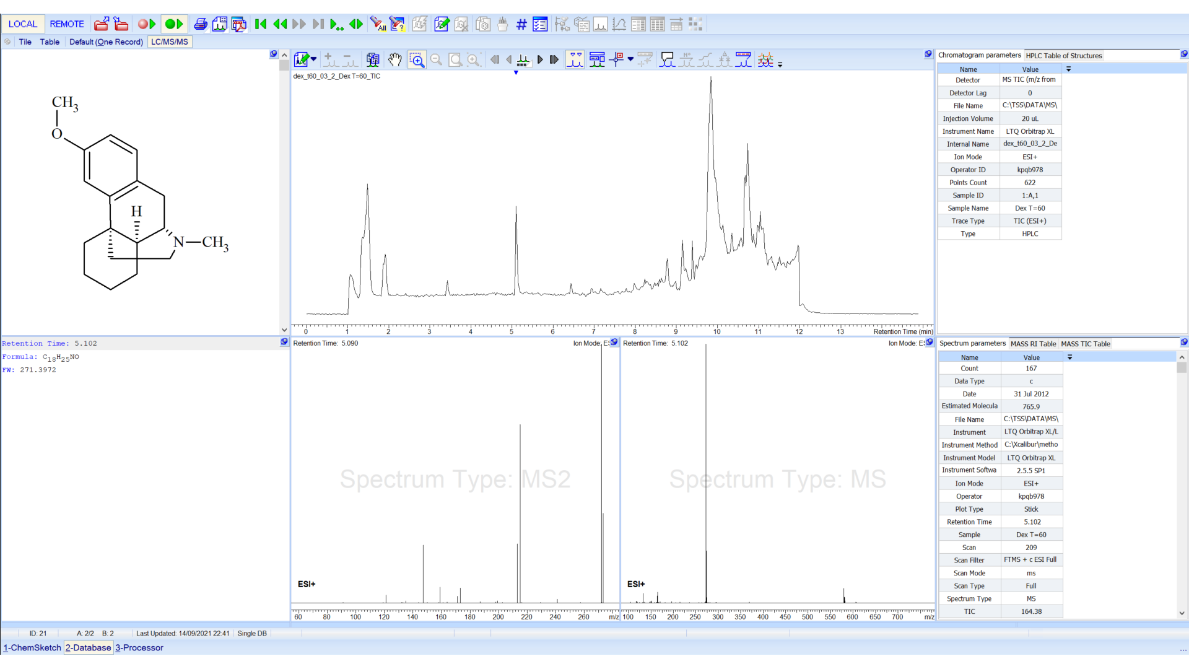The image size is (1189, 669).
Task: Open the Value column filter dropdown
Action: point(1069,69)
